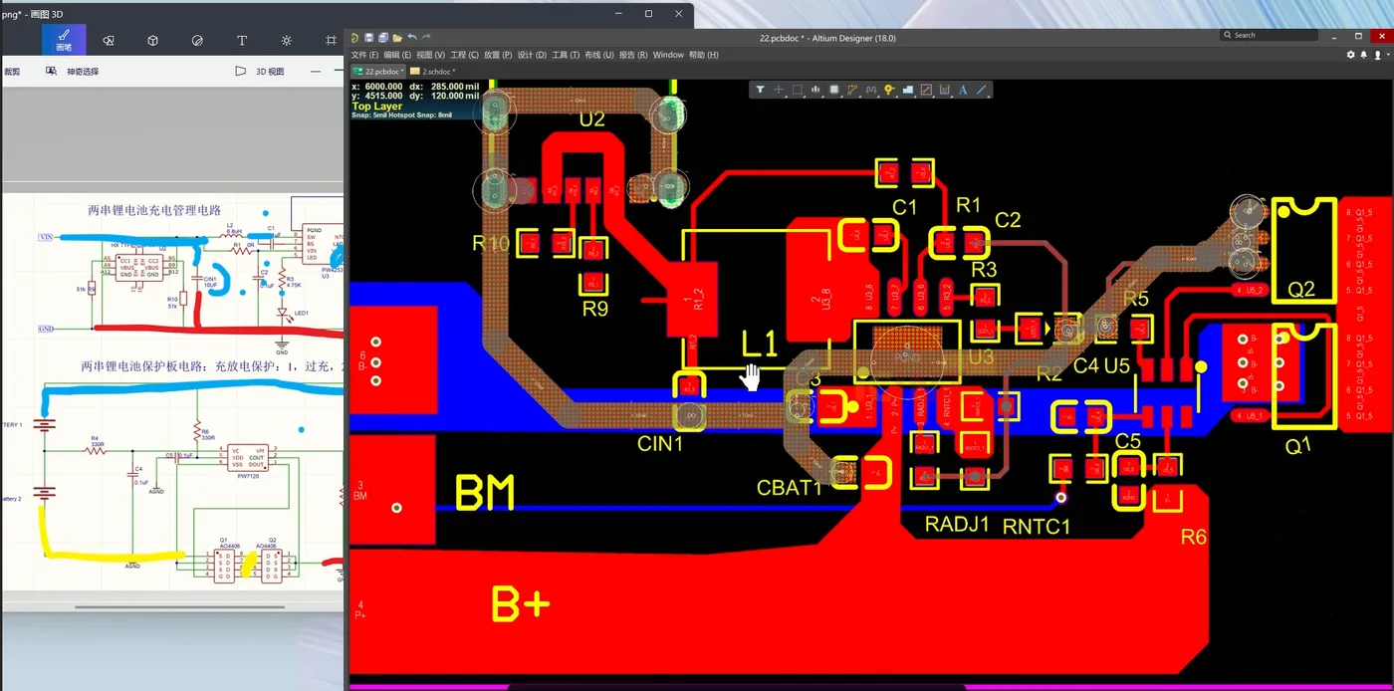
Task: Click the L1 inductor designator
Action: (760, 345)
